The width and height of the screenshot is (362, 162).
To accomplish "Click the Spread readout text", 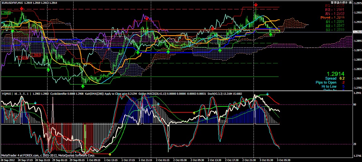I will pyautogui.click(x=331, y=78).
